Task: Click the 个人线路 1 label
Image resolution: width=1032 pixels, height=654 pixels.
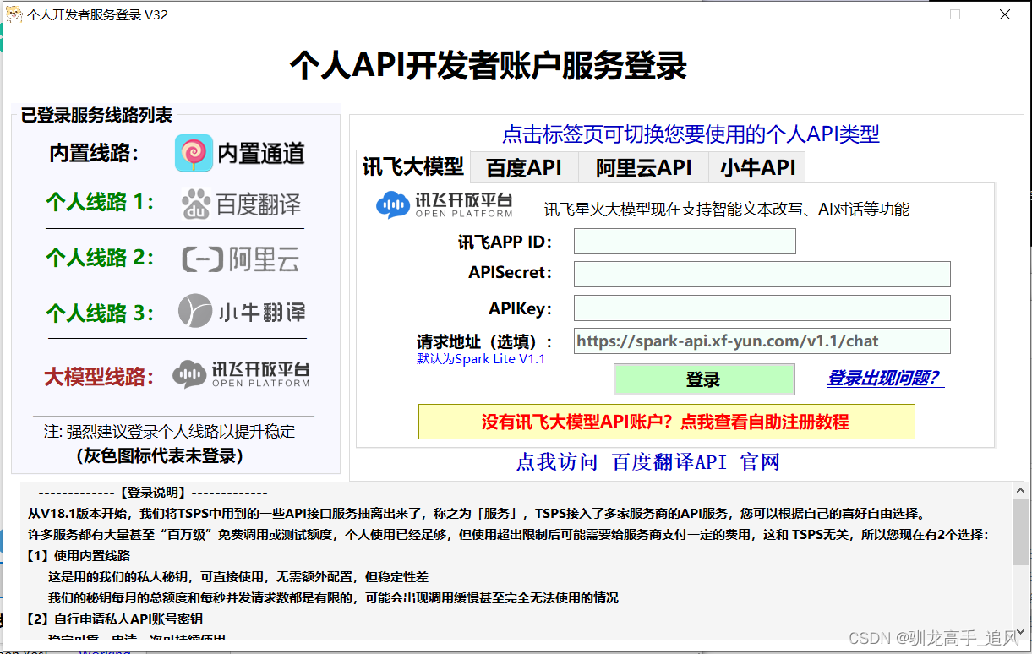Action: (100, 202)
